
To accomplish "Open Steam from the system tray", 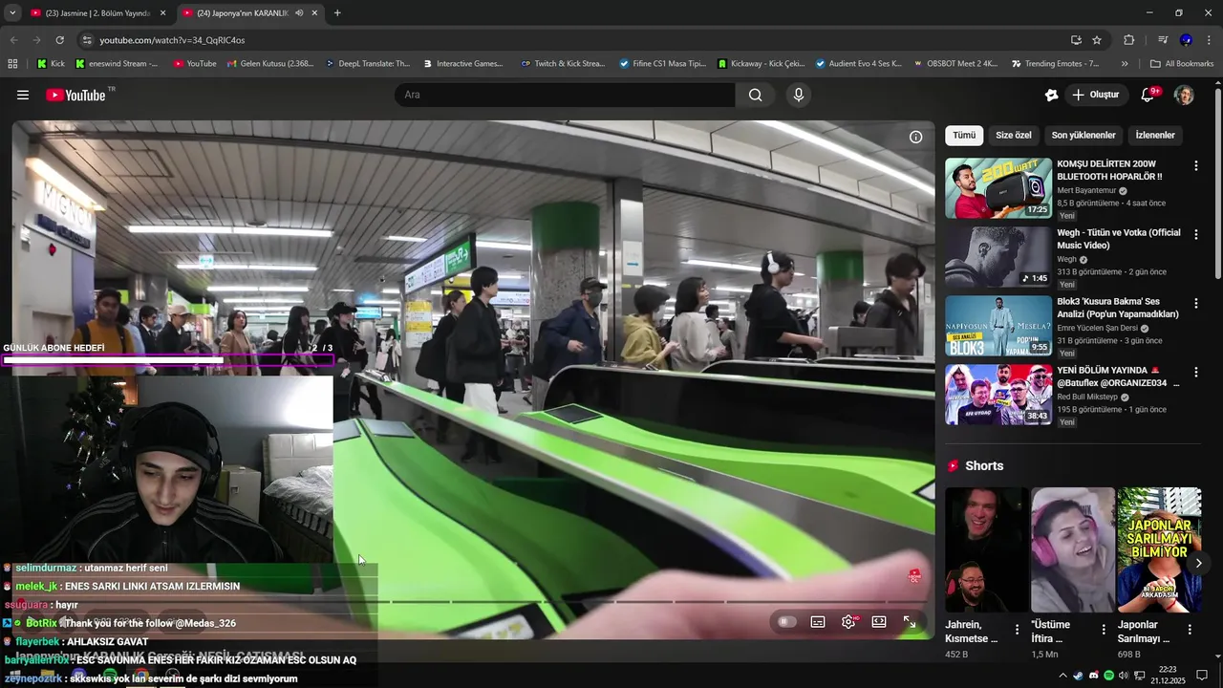I will point(1078,676).
